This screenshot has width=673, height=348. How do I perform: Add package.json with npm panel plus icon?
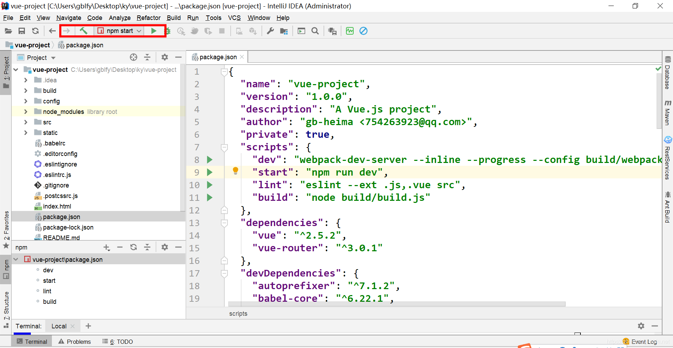pos(107,247)
